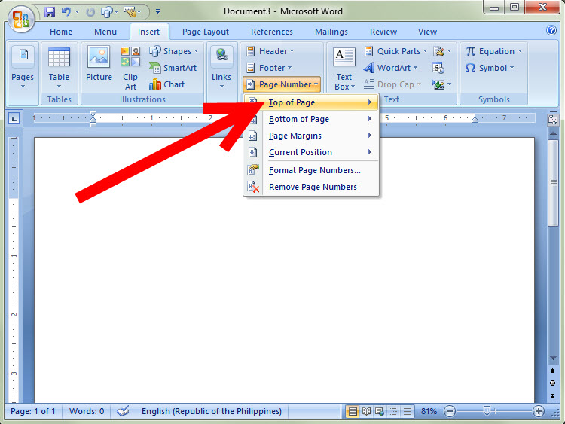Open the Mailings tab
Viewport: 565px width, 424px height.
[x=331, y=32]
